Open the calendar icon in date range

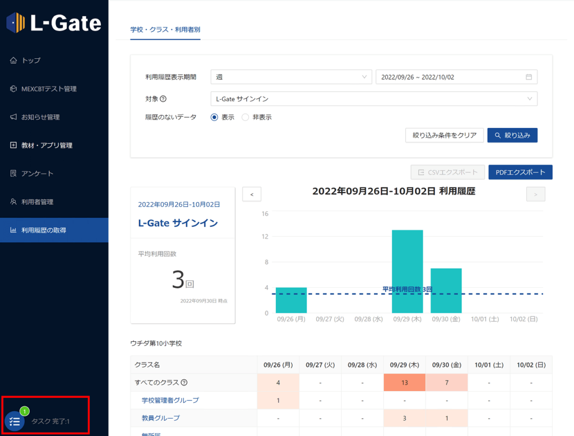(x=529, y=77)
